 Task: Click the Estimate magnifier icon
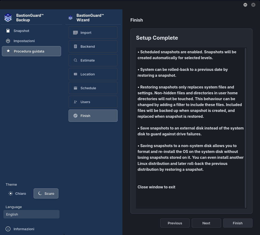click(x=75, y=60)
